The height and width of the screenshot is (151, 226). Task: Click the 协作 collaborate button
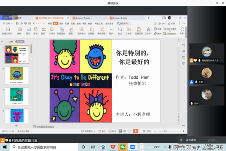click(162, 23)
